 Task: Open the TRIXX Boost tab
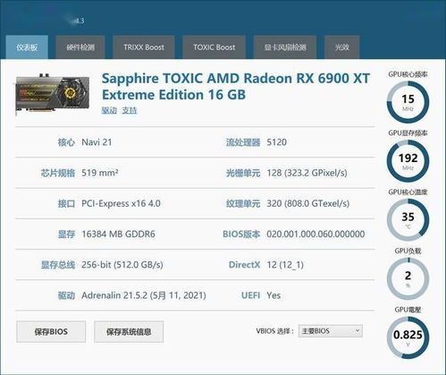point(144,47)
